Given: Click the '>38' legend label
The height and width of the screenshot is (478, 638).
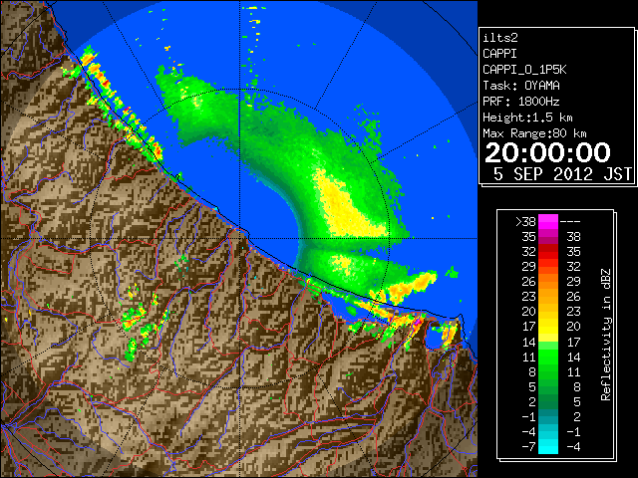Looking at the screenshot, I should tap(525, 221).
